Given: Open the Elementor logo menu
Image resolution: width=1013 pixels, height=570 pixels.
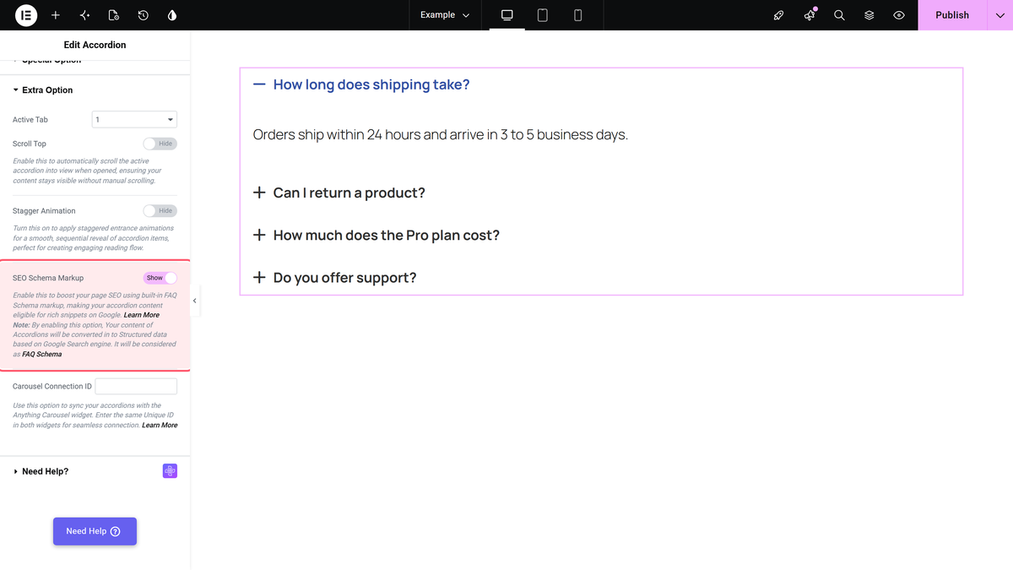Looking at the screenshot, I should click(x=26, y=15).
